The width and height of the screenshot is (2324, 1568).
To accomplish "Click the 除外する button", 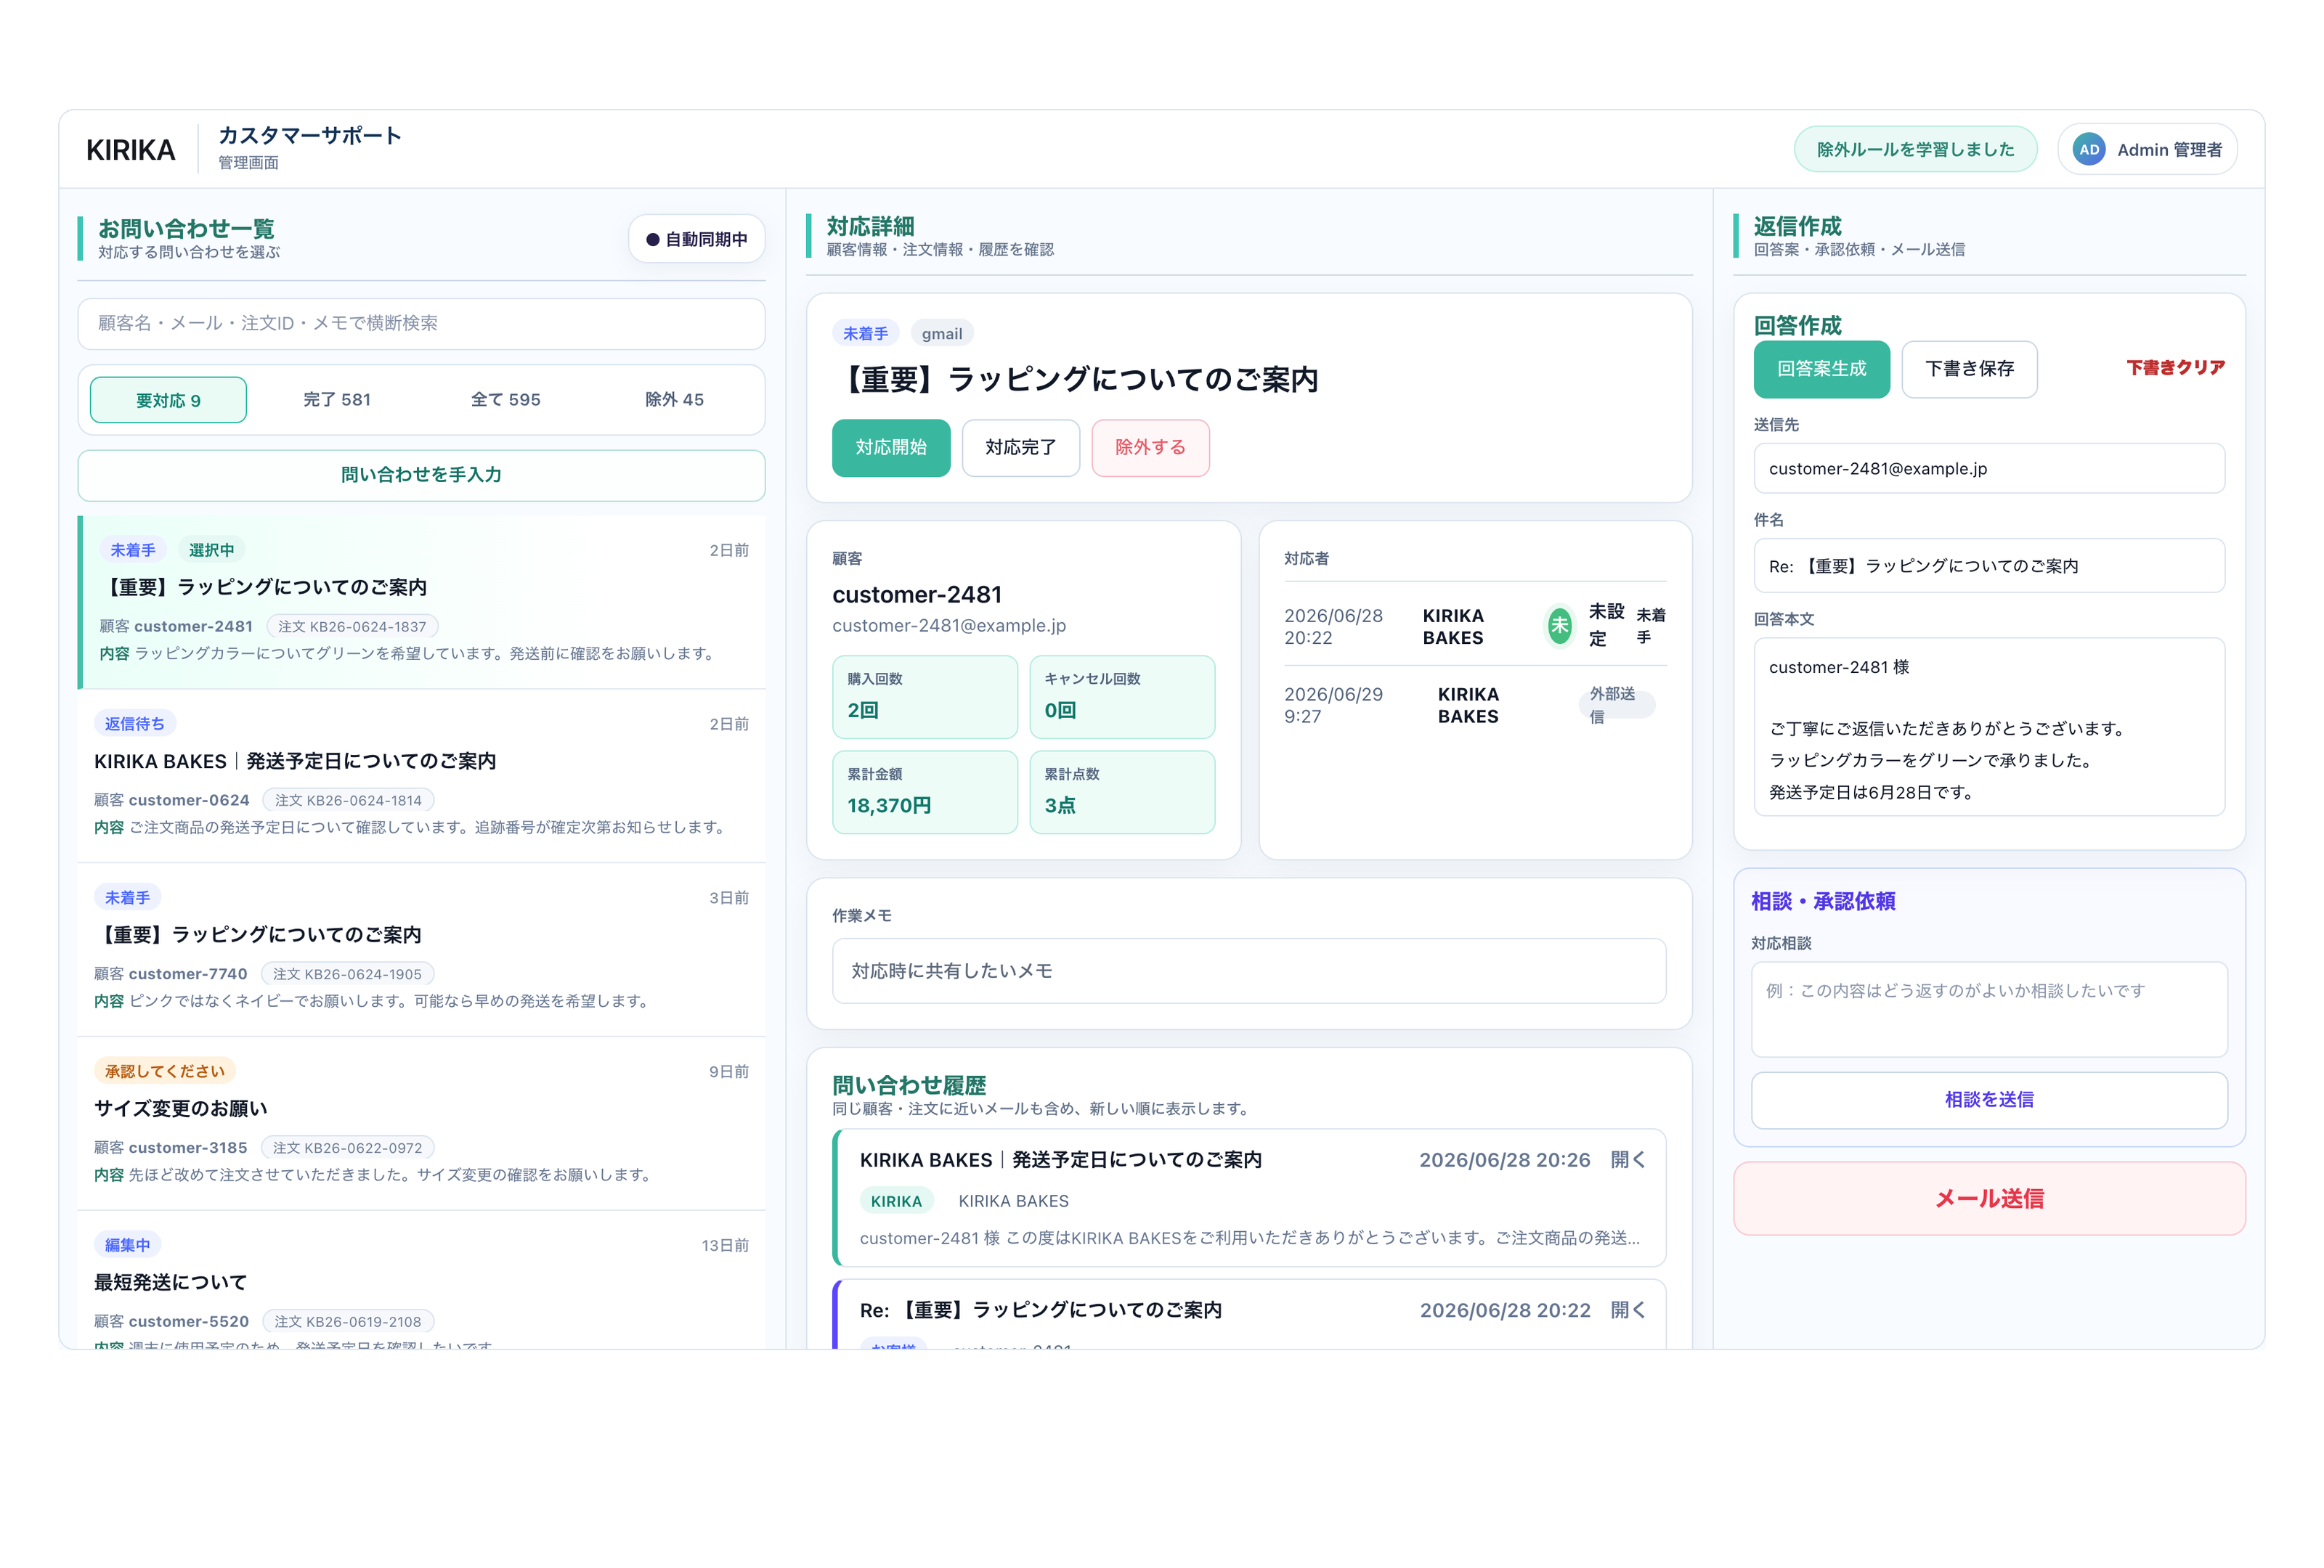I will pyautogui.click(x=1151, y=448).
